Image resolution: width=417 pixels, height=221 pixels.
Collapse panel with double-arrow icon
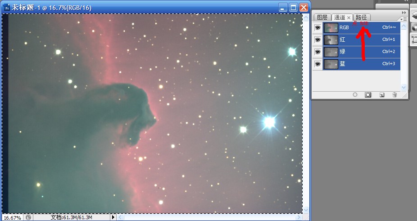[x=404, y=13]
